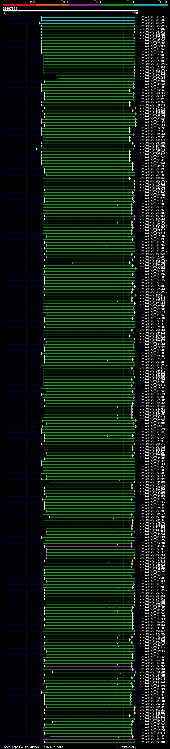
Task: Select hit label UniRef100_Q84ZE4
Action: point(152,93)
